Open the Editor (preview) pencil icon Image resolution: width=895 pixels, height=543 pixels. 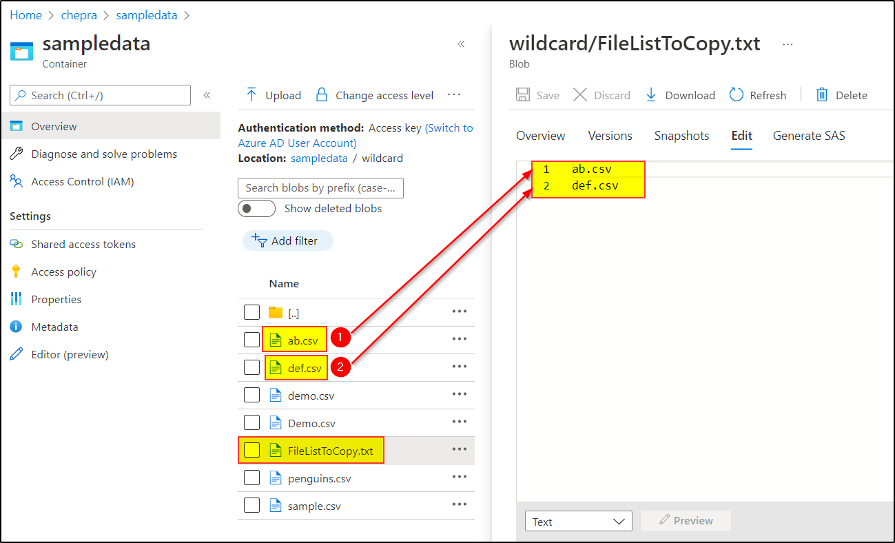point(15,354)
